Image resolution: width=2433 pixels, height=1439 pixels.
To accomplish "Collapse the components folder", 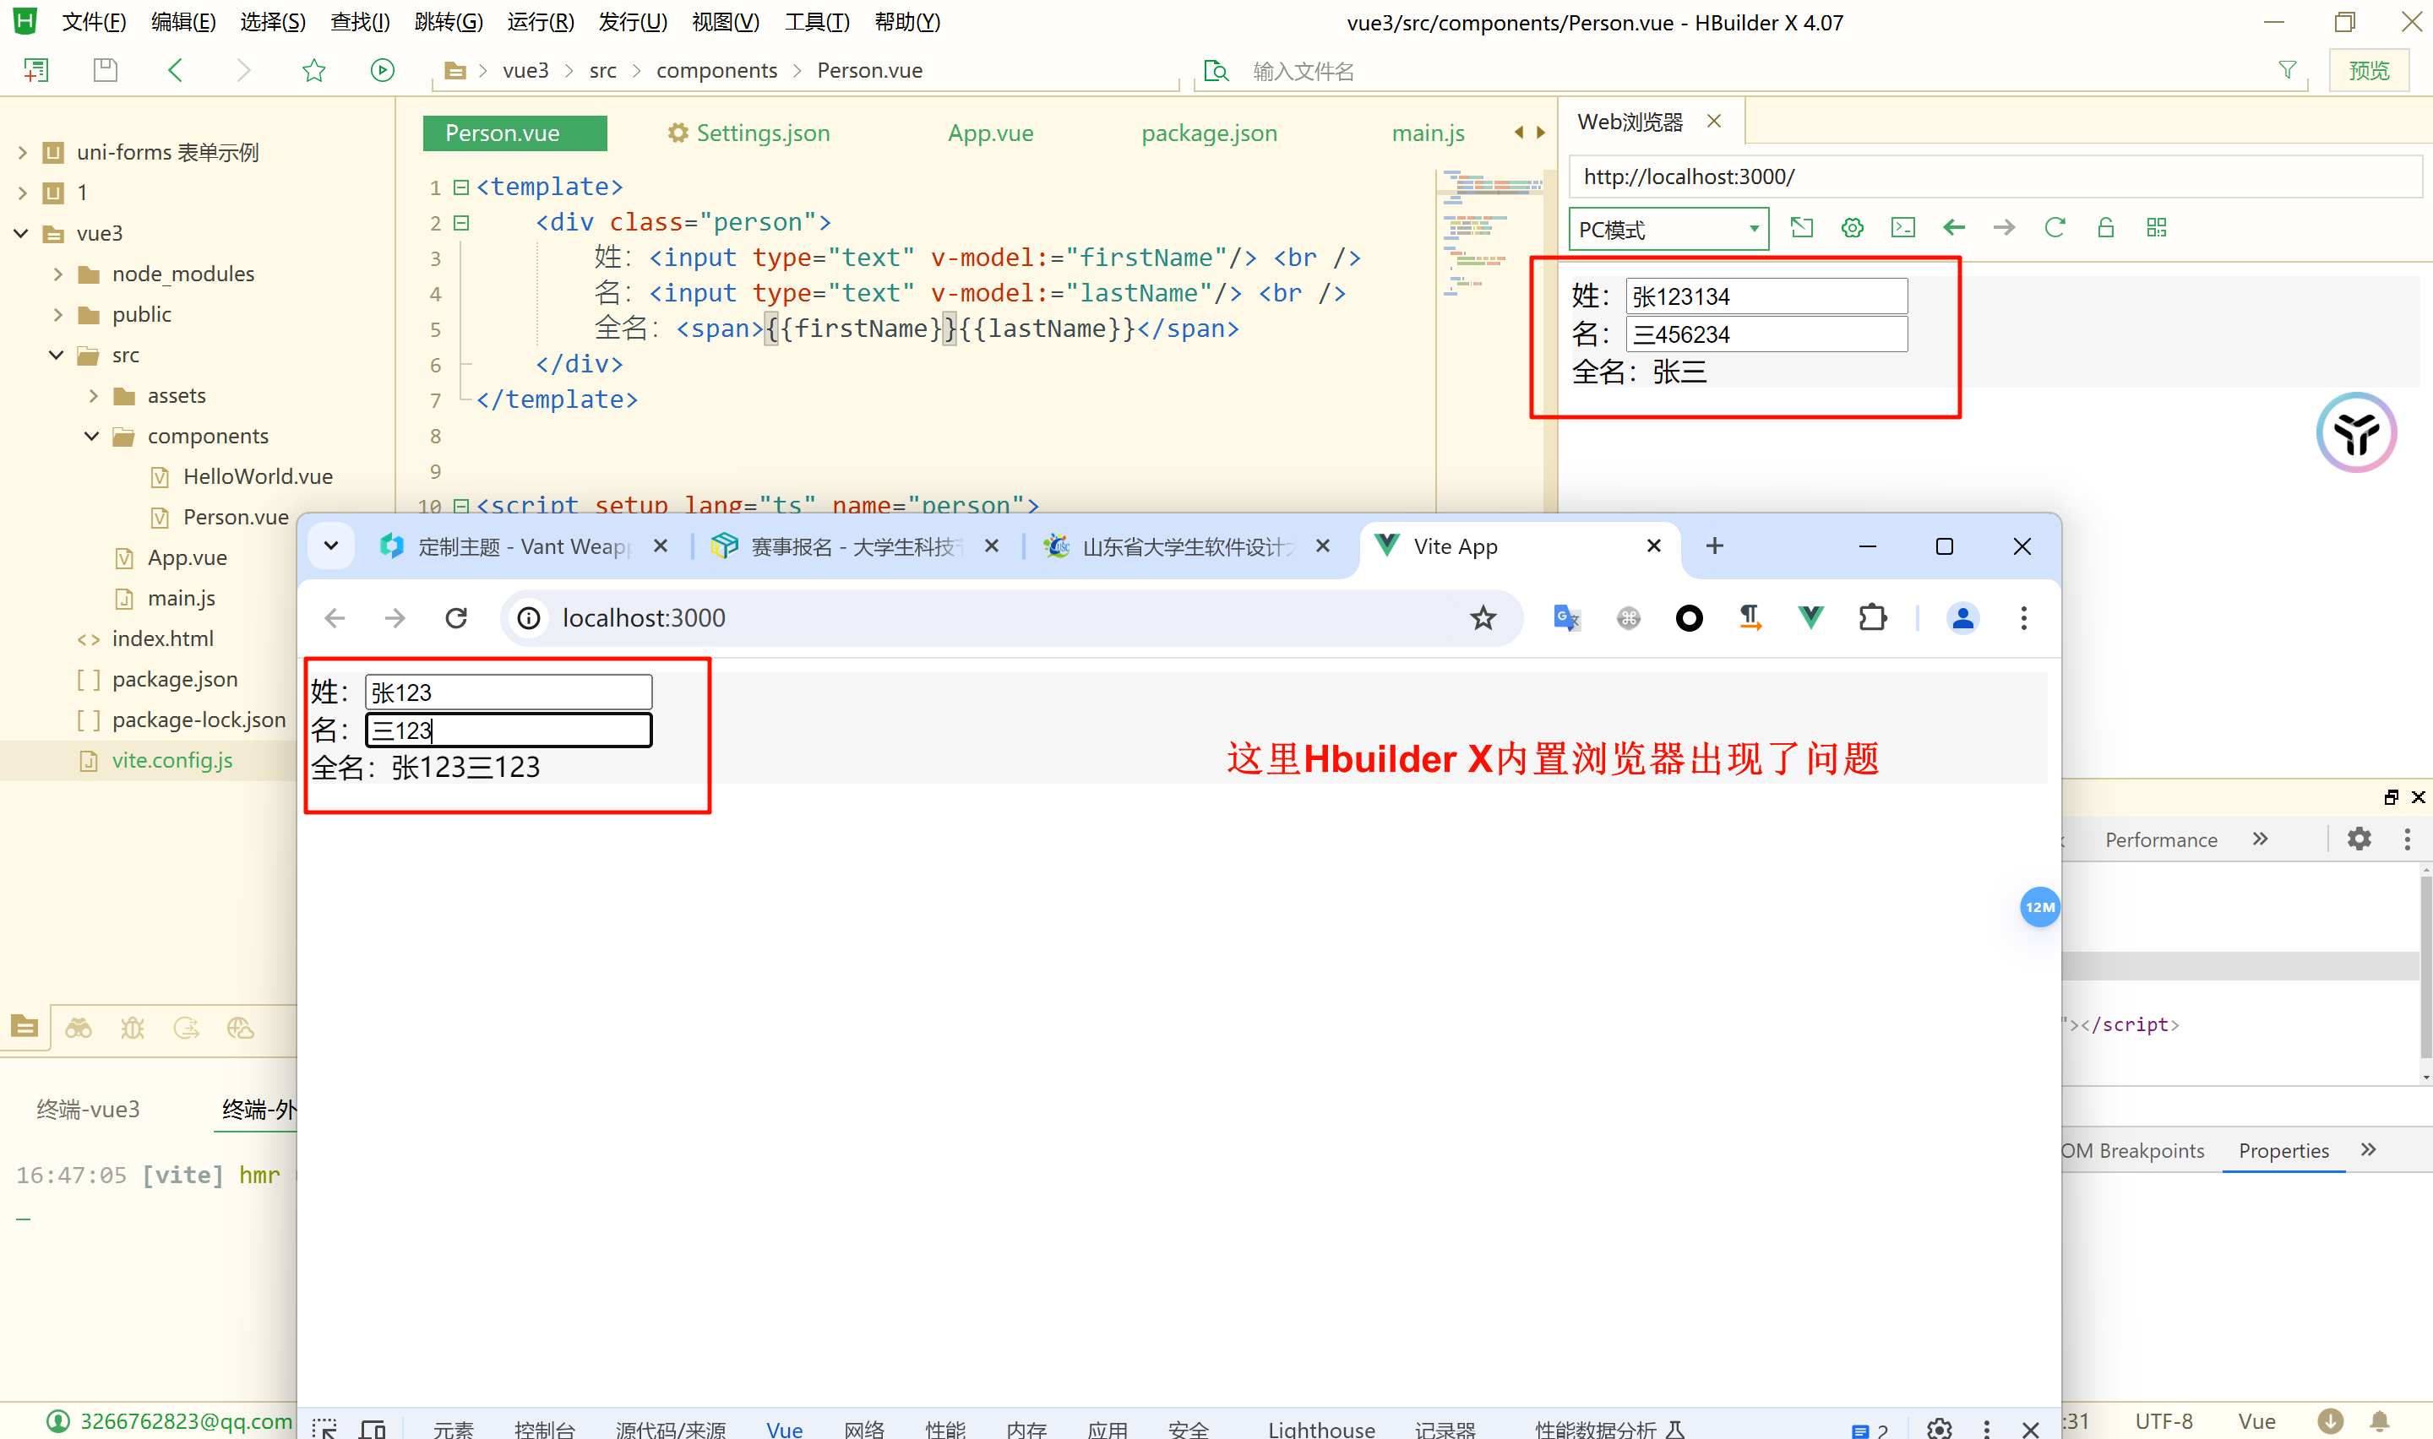I will [x=92, y=437].
